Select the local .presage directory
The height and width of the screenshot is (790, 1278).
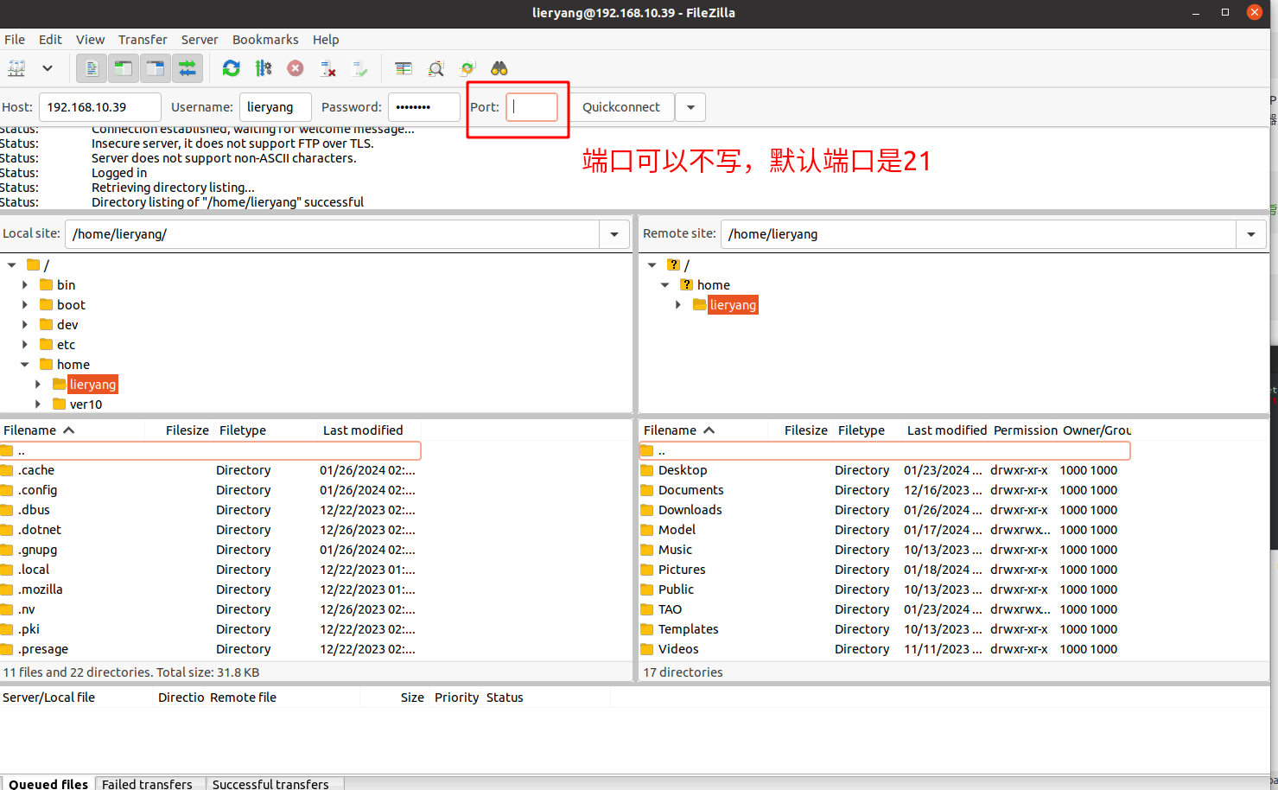point(210,649)
